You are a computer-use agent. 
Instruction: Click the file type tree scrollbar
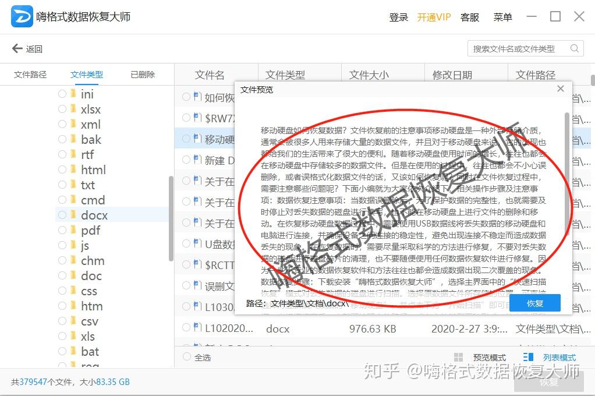[171, 218]
